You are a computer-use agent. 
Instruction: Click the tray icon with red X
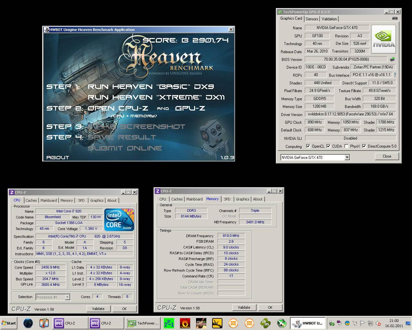(379, 323)
